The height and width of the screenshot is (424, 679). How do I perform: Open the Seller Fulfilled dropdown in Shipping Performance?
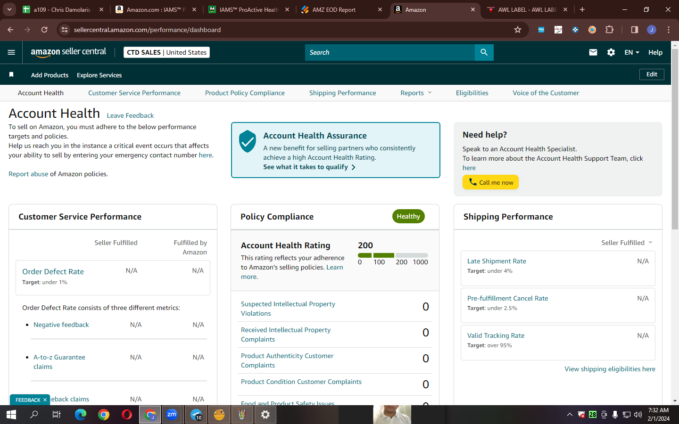(x=627, y=243)
